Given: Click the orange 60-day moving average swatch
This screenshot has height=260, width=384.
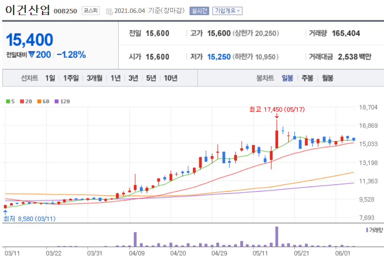Looking at the screenshot, I should click(39, 101).
